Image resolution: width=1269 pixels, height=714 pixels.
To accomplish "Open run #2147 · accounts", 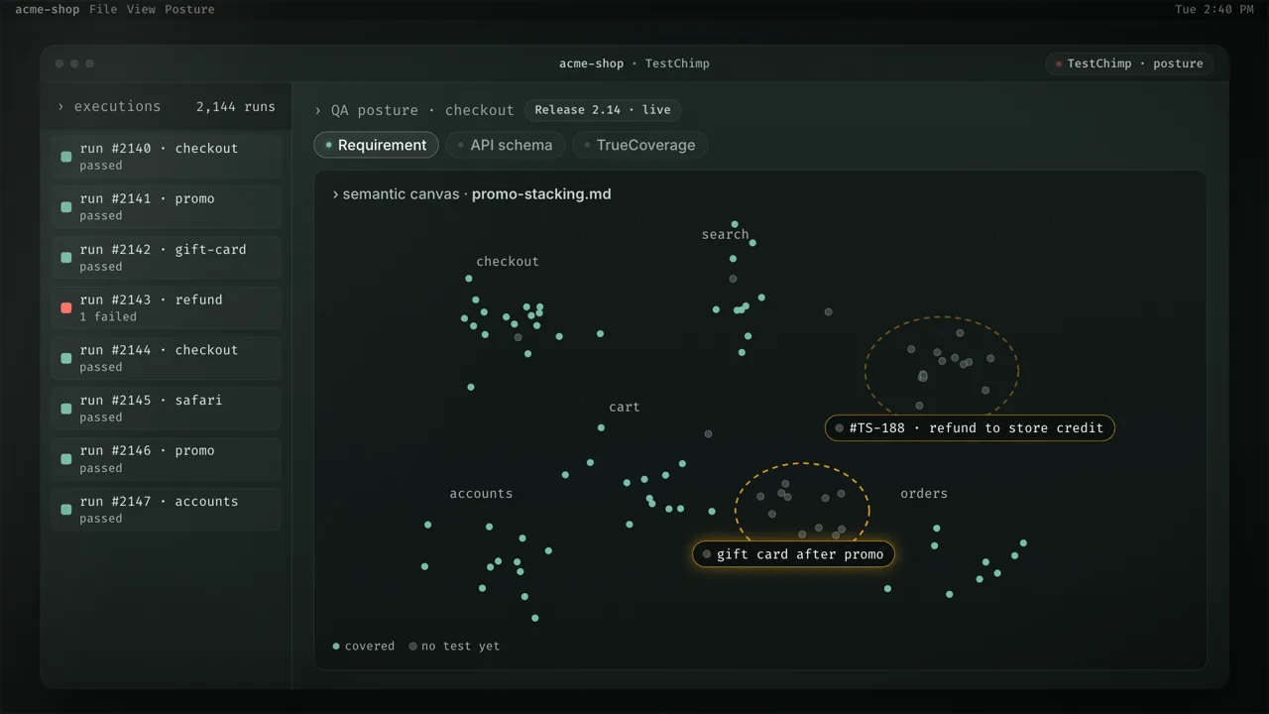I will point(168,510).
